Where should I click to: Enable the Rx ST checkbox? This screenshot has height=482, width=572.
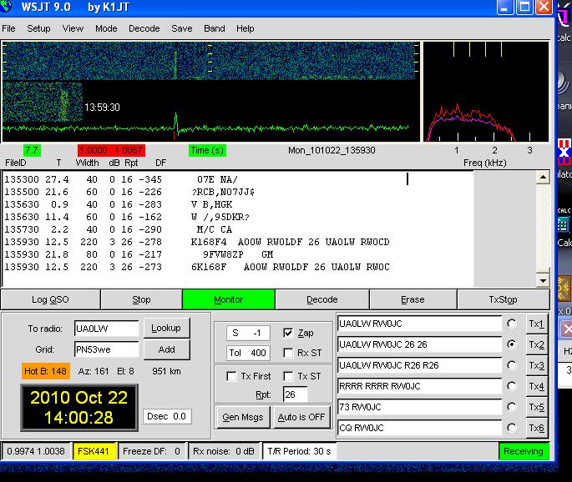click(288, 353)
